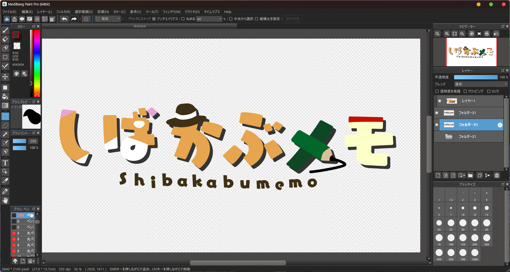This screenshot has height=272, width=510.
Task: Open the ブレンド mode dropdown
Action: point(481,84)
